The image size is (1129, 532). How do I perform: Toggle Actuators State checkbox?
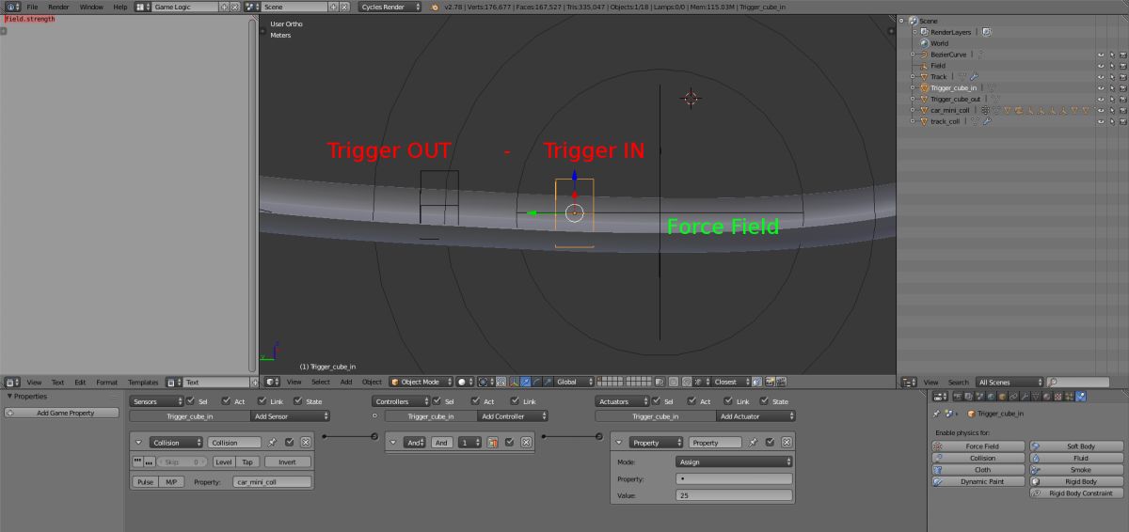point(762,401)
